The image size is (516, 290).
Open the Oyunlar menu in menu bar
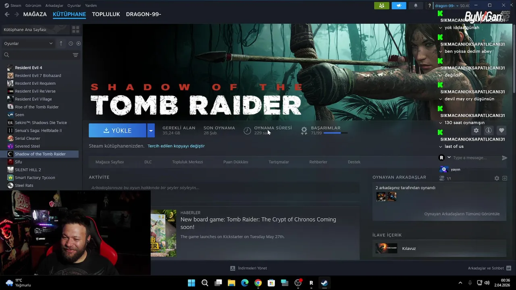click(x=74, y=6)
